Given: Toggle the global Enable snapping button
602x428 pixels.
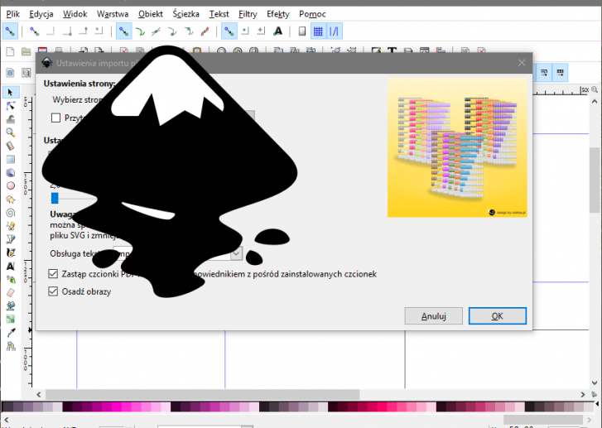Looking at the screenshot, I should pos(10,31).
